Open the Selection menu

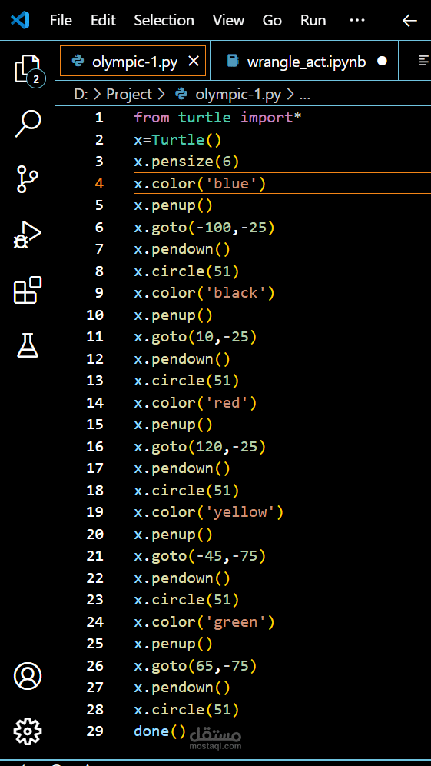pos(164,20)
